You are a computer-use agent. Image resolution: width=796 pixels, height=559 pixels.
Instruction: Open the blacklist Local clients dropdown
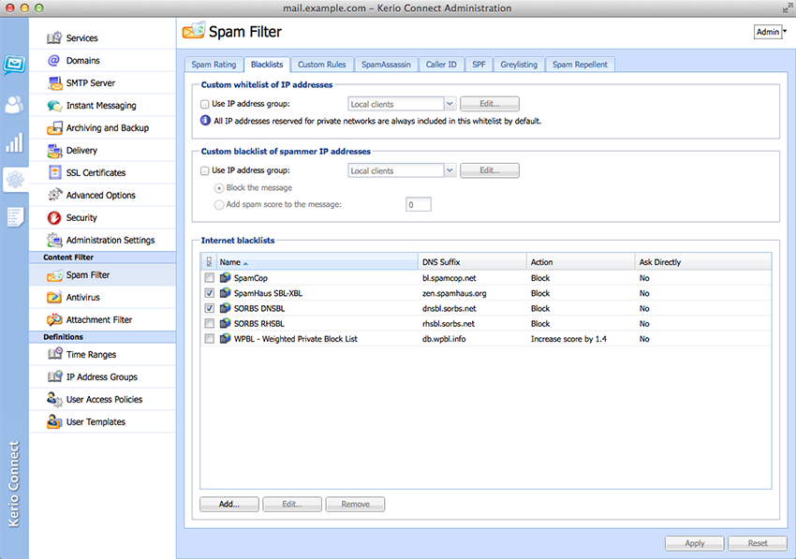(450, 171)
